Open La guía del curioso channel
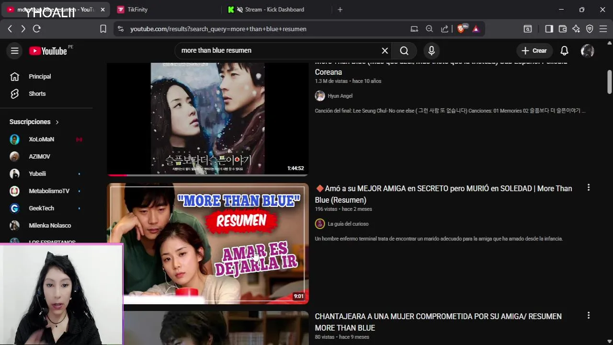 pos(348,224)
